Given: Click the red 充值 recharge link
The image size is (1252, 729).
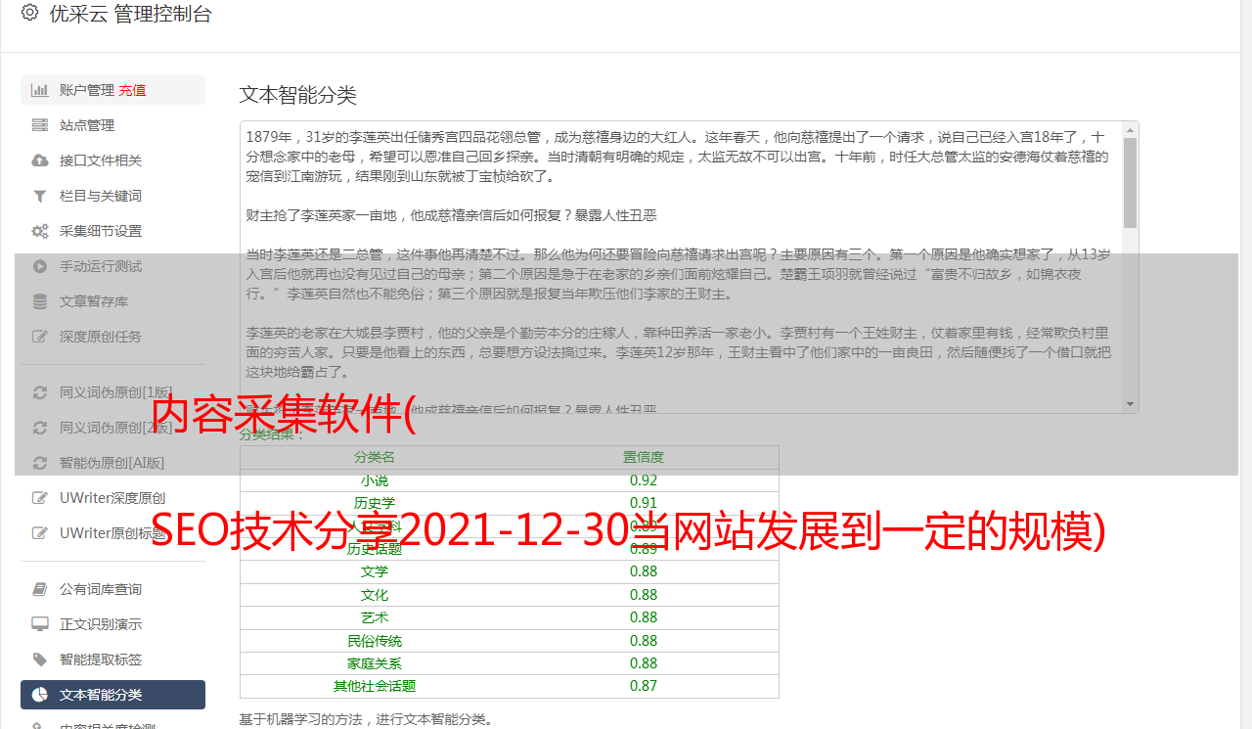Looking at the screenshot, I should [x=132, y=90].
